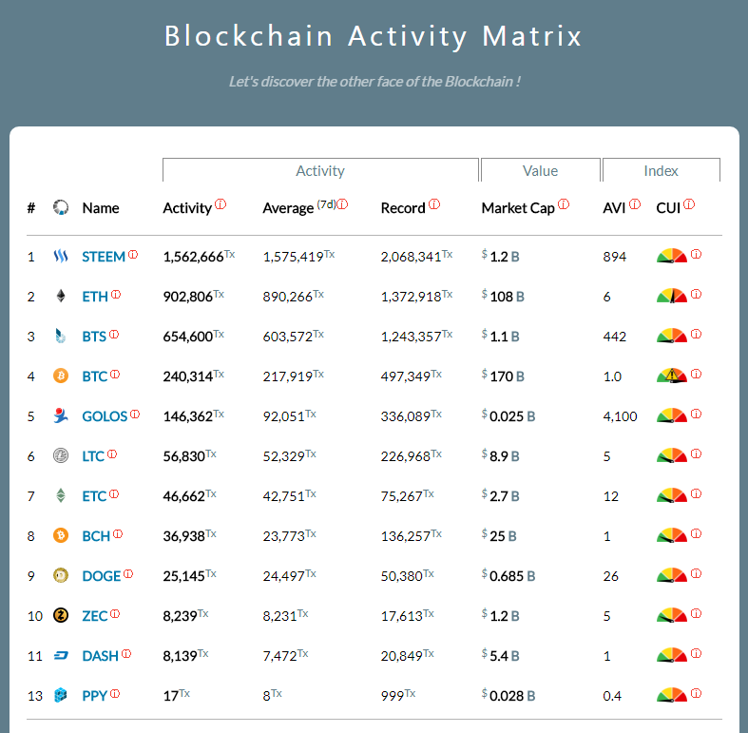The image size is (748, 733).
Task: Click BTS average value 603,572
Action: pyautogui.click(x=288, y=337)
